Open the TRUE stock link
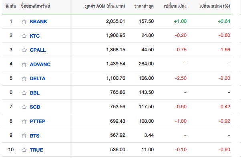 [36, 150]
